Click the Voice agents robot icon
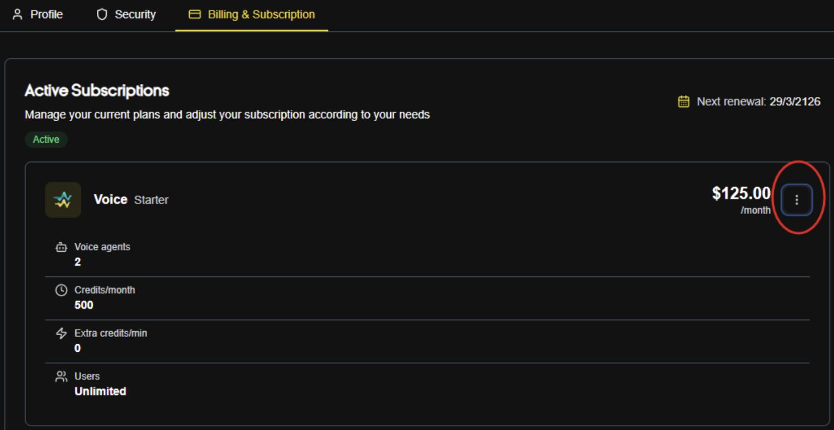Image resolution: width=834 pixels, height=430 pixels. [61, 247]
